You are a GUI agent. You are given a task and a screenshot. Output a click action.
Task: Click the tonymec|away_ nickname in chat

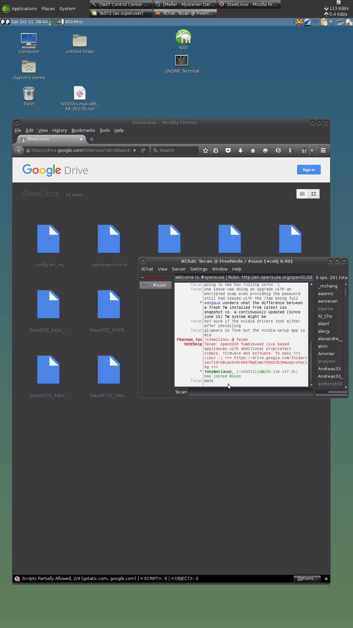point(219,372)
